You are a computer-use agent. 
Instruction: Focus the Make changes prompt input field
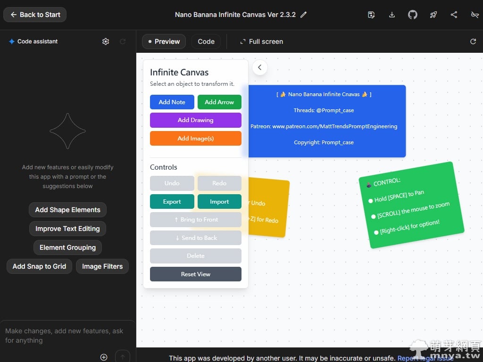[x=66, y=336]
